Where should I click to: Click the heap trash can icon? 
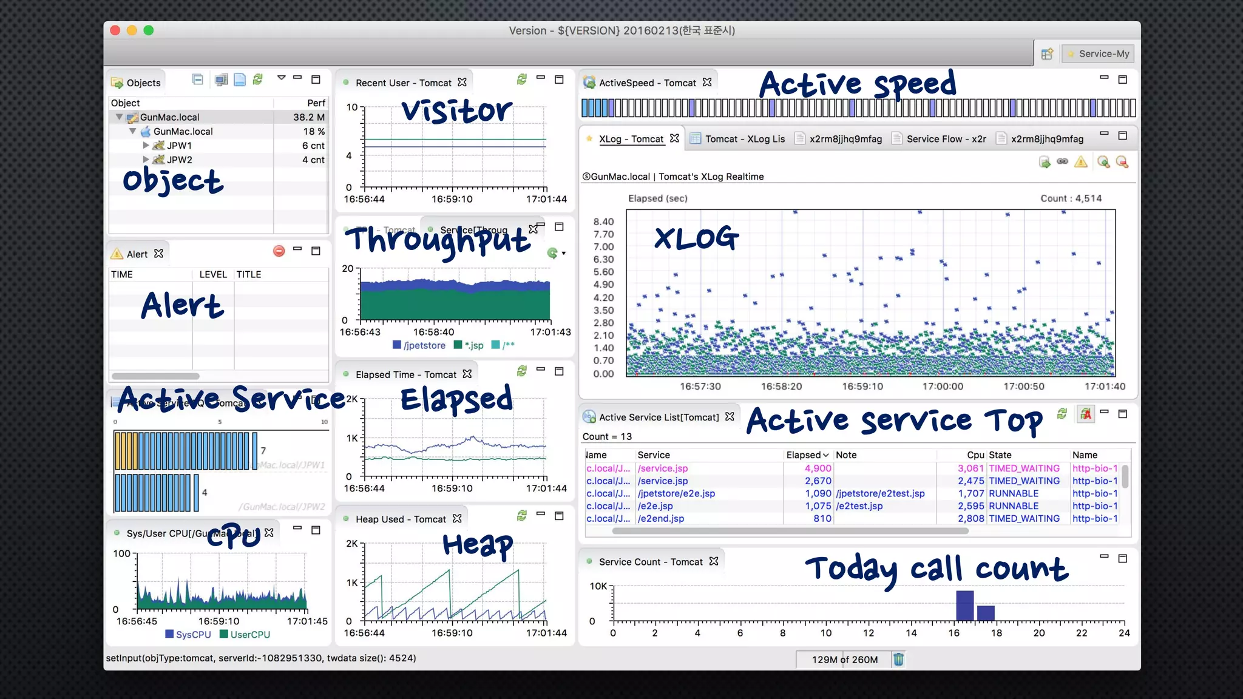(899, 659)
